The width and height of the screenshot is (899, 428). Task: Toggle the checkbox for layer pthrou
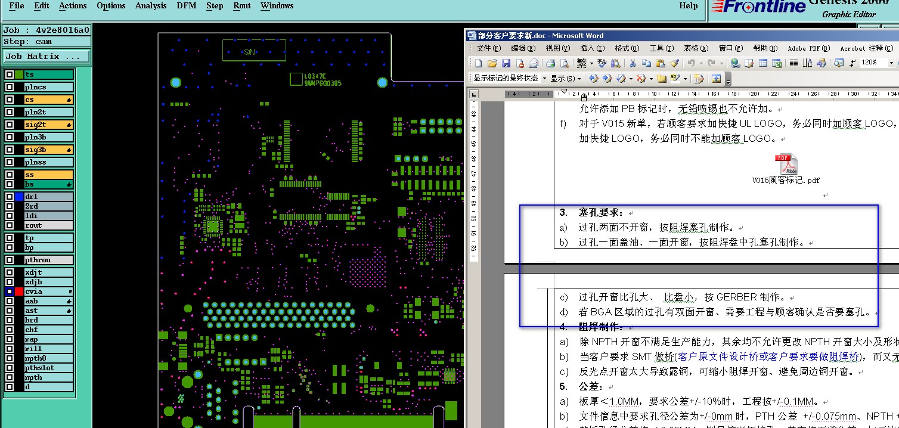pos(10,260)
